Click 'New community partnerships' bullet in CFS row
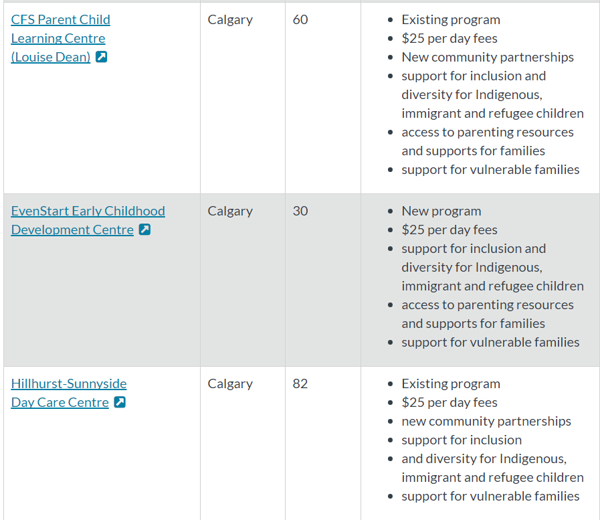 click(488, 57)
